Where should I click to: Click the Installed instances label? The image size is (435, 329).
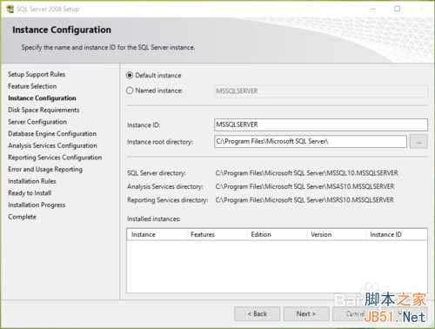coord(154,219)
